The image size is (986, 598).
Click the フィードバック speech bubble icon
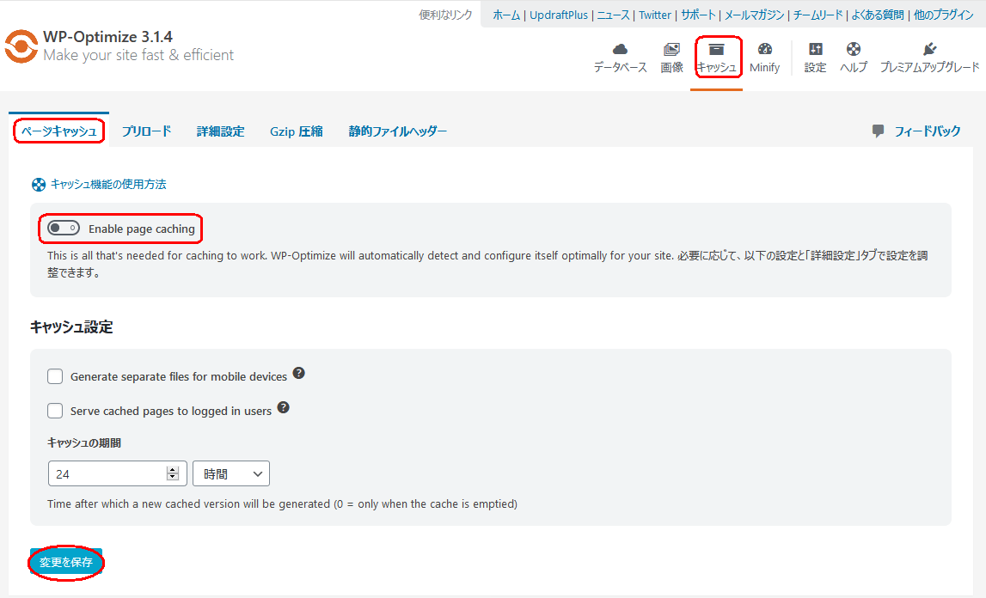[878, 131]
